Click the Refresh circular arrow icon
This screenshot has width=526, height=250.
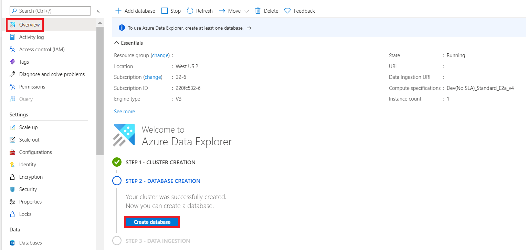click(190, 11)
